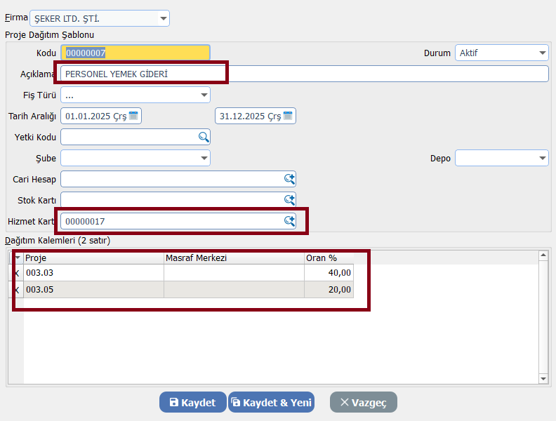Open the Şube dropdown list
The width and height of the screenshot is (556, 421).
point(204,158)
